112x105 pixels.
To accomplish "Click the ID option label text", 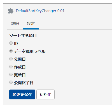I will pyautogui.click(x=16, y=44).
